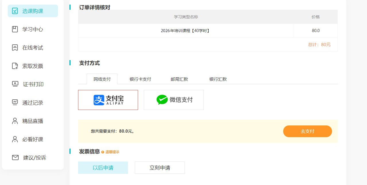The width and height of the screenshot is (367, 185).
Task: Choose 微信支付 payment option
Action: pos(174,100)
